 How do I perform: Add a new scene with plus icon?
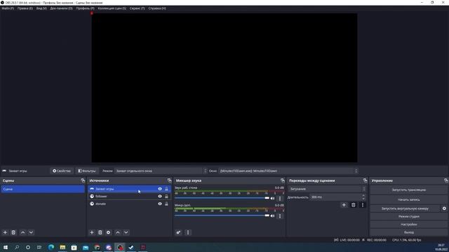pyautogui.click(x=5, y=232)
